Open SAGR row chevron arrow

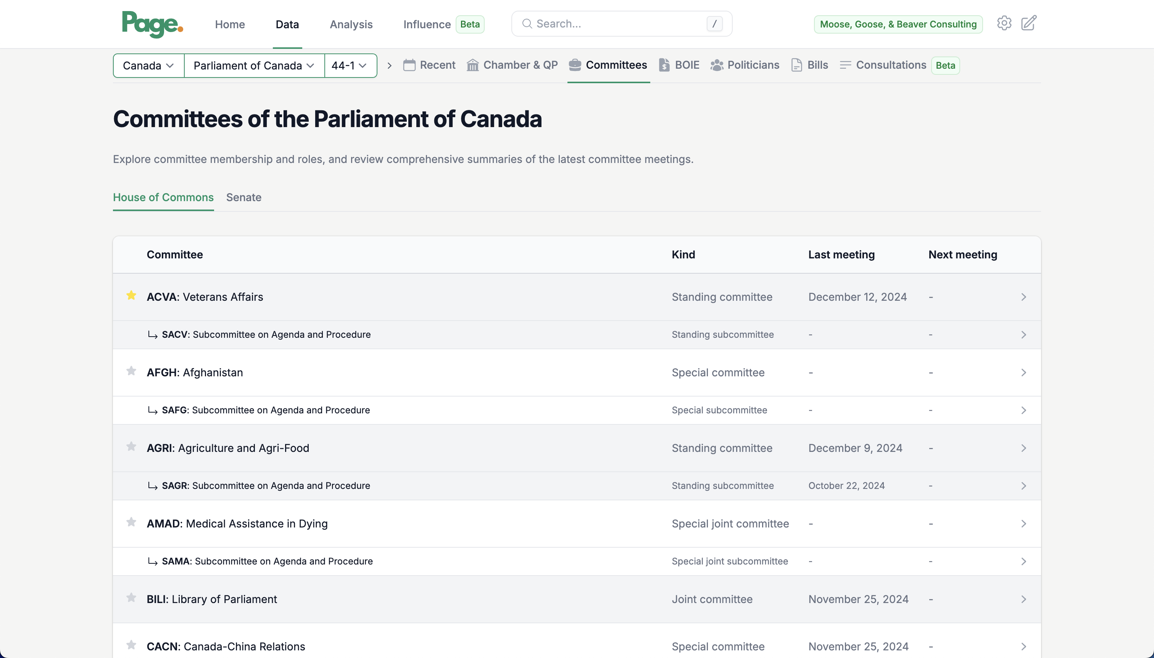[1023, 486]
